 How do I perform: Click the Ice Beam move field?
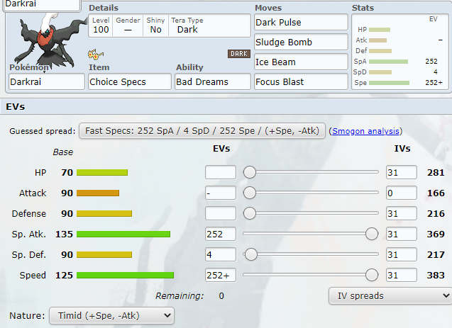[x=301, y=62]
